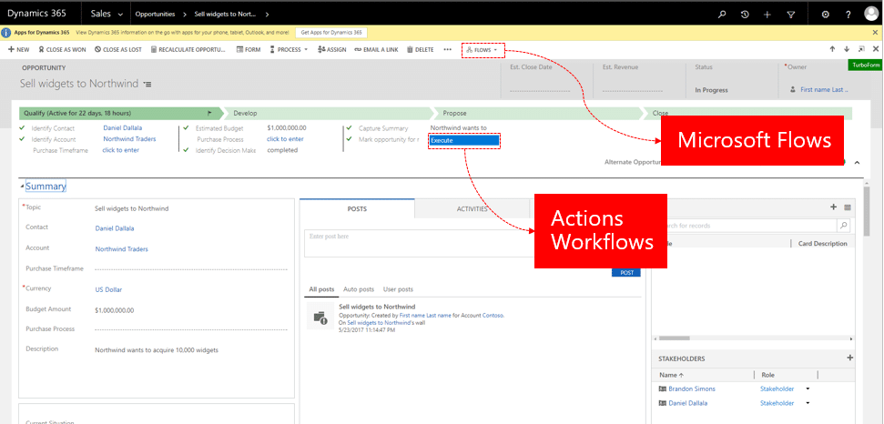Open Northwind Traders in Identify Account
The height and width of the screenshot is (424, 884).
tap(129, 139)
